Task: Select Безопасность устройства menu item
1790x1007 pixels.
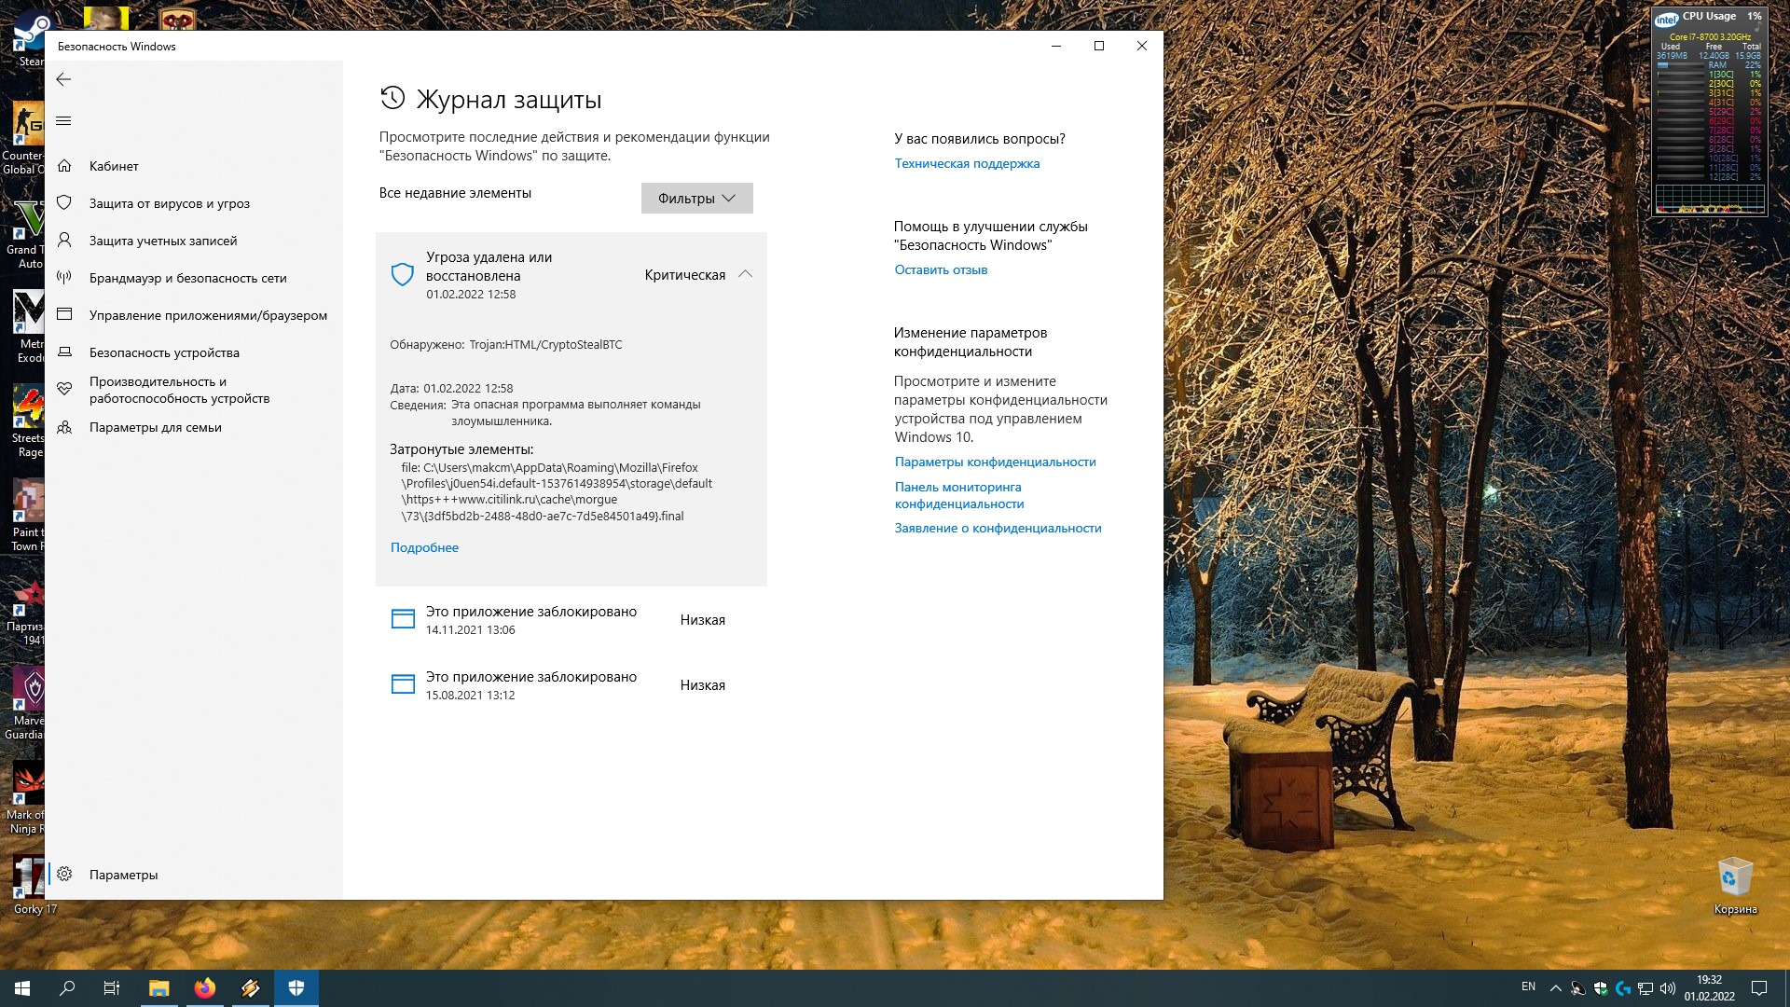Action: (164, 352)
